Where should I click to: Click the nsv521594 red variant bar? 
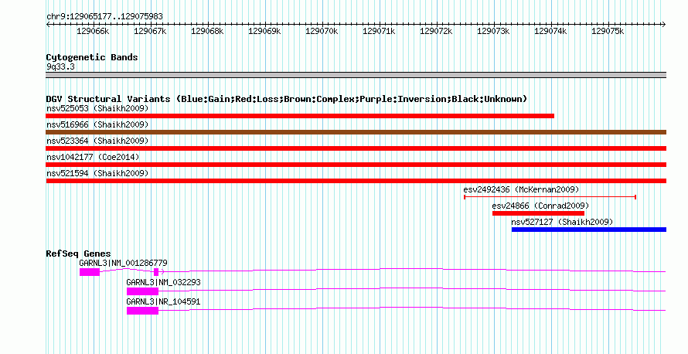[x=356, y=181]
